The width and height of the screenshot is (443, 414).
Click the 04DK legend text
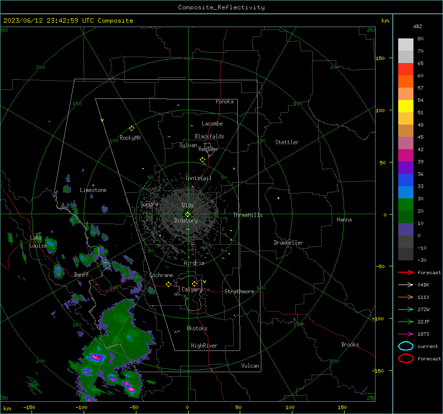coord(423,285)
